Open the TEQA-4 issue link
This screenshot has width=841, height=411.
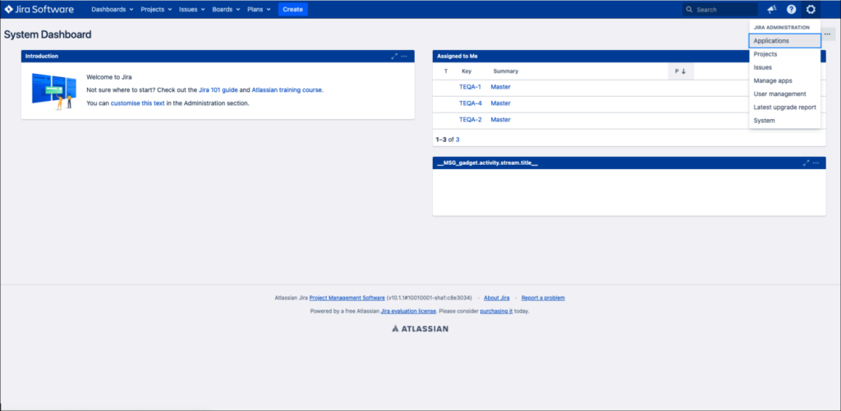[470, 103]
